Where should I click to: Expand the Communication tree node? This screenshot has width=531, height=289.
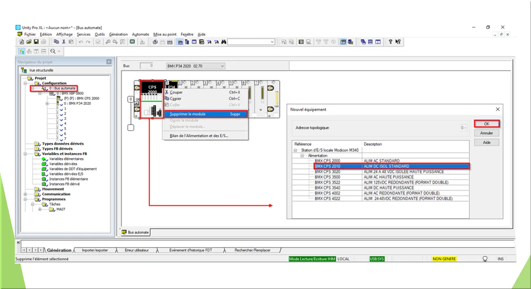coord(25,194)
